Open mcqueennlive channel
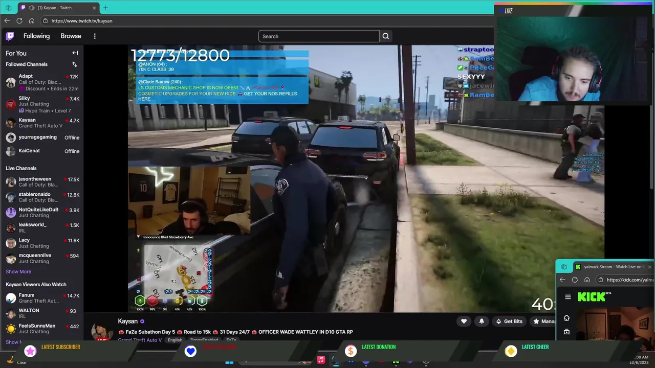The image size is (655, 368). point(42,258)
